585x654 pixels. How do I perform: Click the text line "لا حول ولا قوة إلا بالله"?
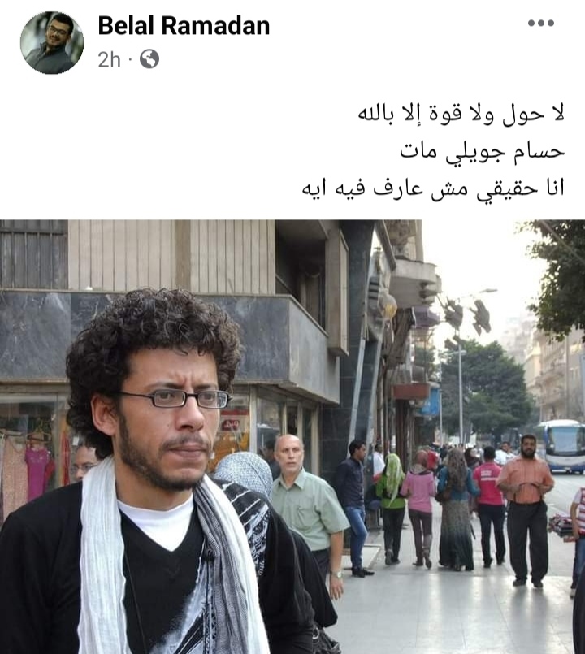point(461,115)
